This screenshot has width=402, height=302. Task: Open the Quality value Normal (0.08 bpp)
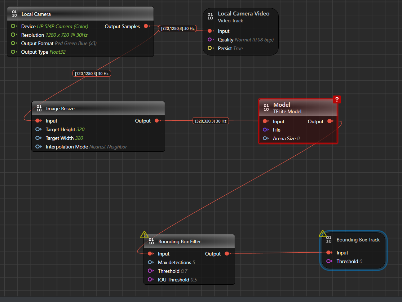click(x=254, y=40)
